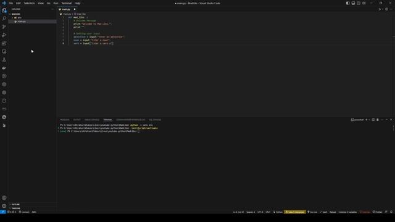Toggle the secondary side bar layout
The image size is (395, 222).
[359, 3]
